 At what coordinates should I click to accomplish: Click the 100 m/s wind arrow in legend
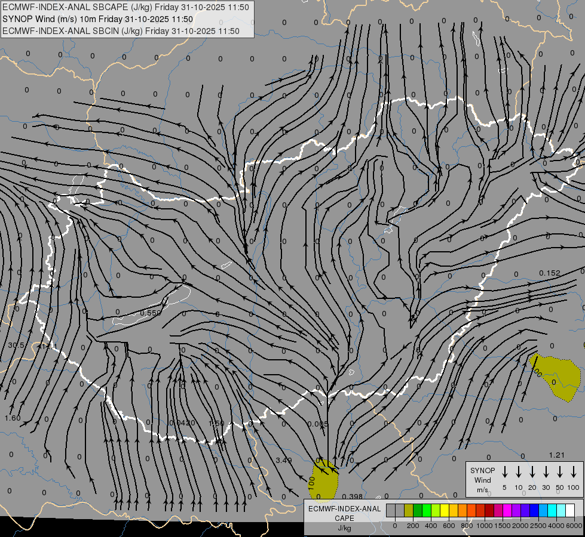pyautogui.click(x=574, y=471)
